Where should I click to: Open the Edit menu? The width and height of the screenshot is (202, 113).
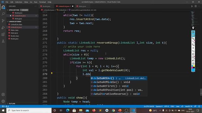click(x=12, y=2)
